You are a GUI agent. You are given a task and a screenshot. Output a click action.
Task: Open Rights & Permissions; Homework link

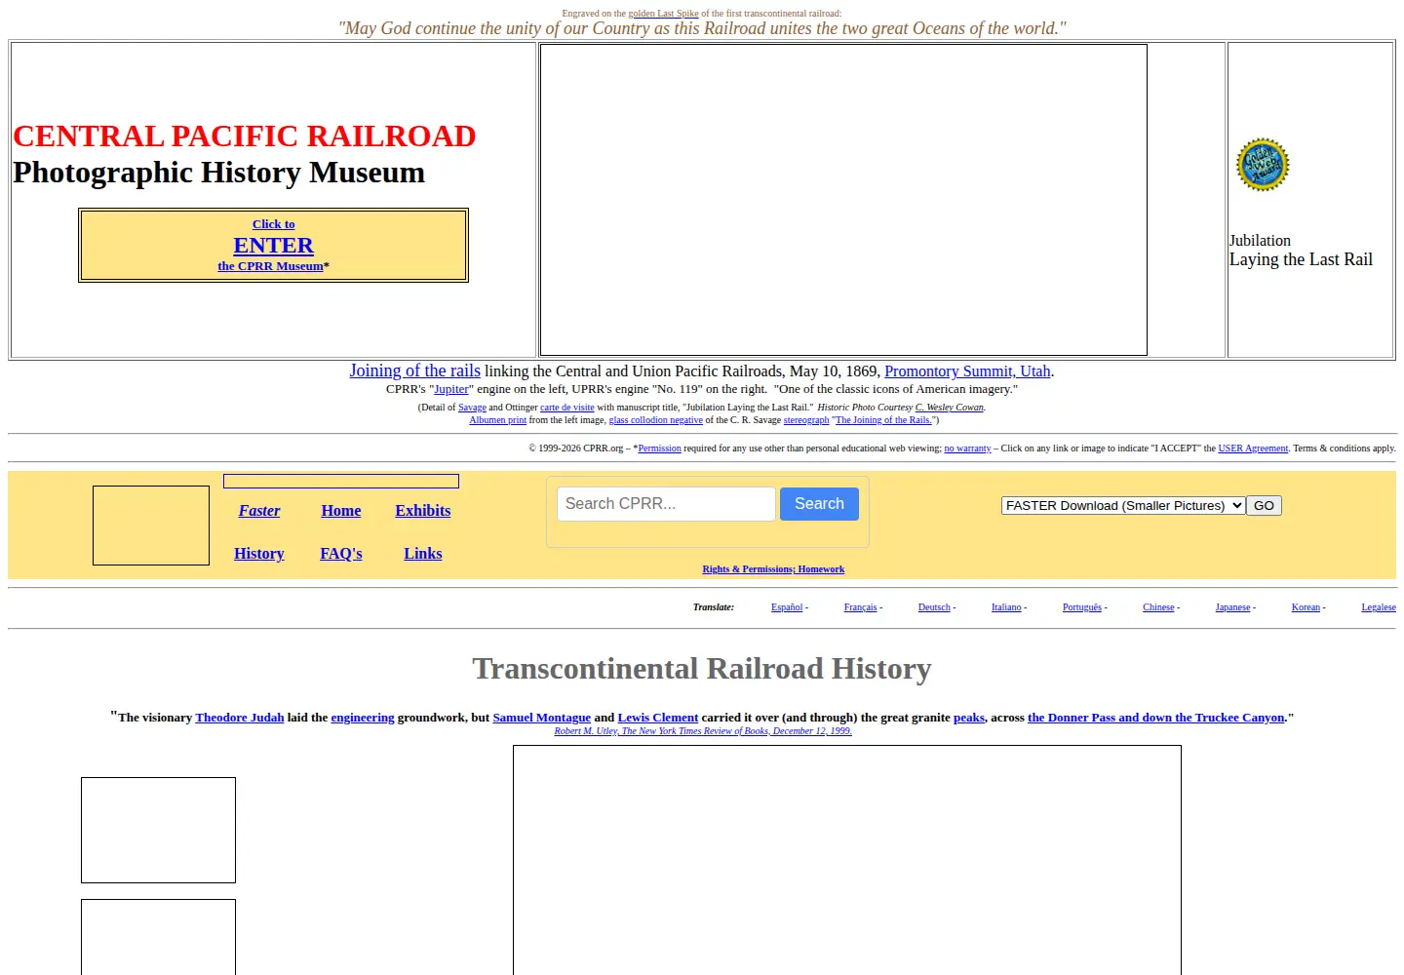pyautogui.click(x=773, y=569)
